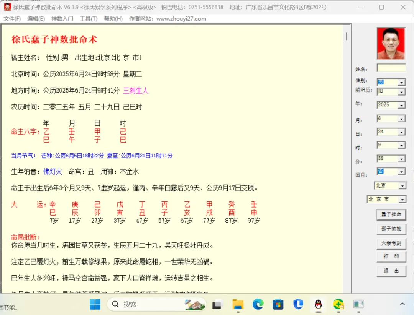
Task: Open the last taskbar app window icon
Action: point(358,304)
